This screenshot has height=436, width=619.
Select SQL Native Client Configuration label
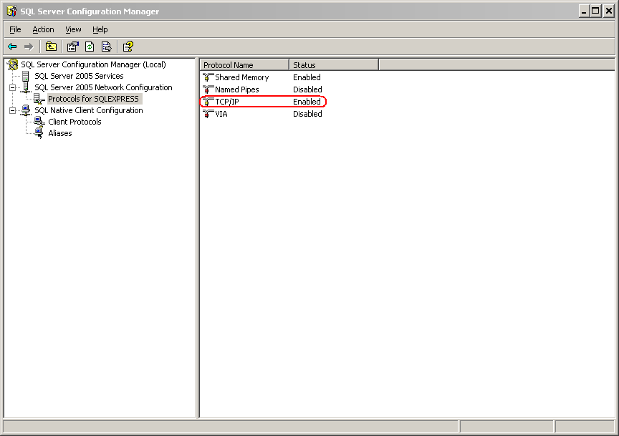click(89, 110)
